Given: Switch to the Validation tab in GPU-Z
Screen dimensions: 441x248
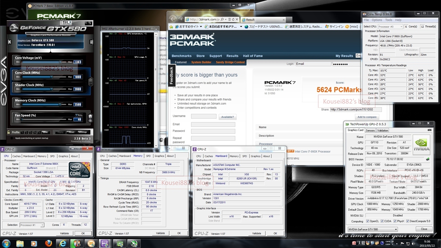Looking at the screenshot, I should pos(382,130).
